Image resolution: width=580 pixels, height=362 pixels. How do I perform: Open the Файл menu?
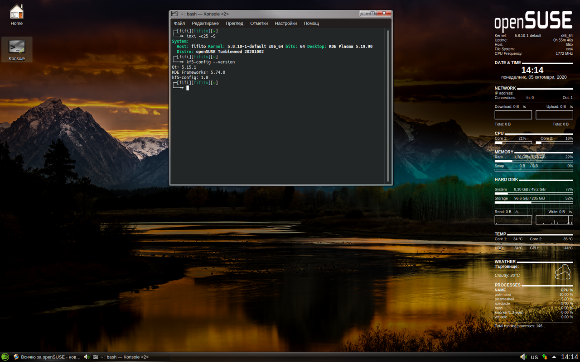pos(179,23)
